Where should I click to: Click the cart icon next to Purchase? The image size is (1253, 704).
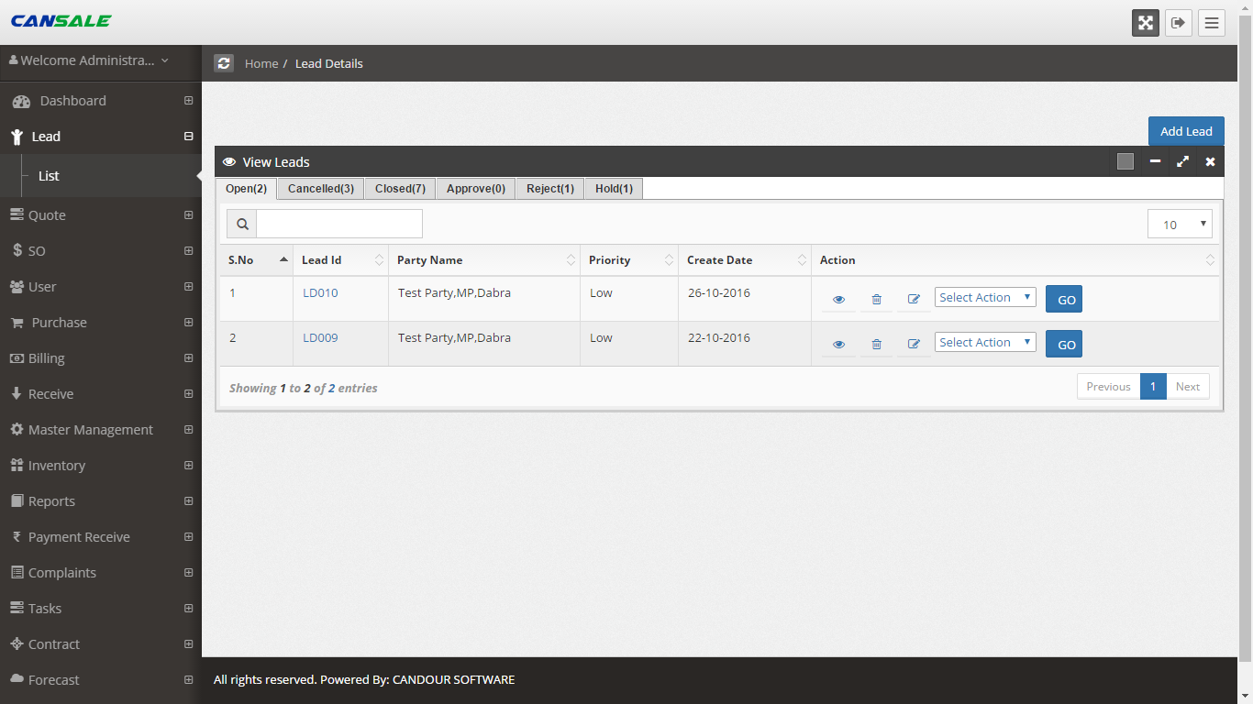[17, 323]
